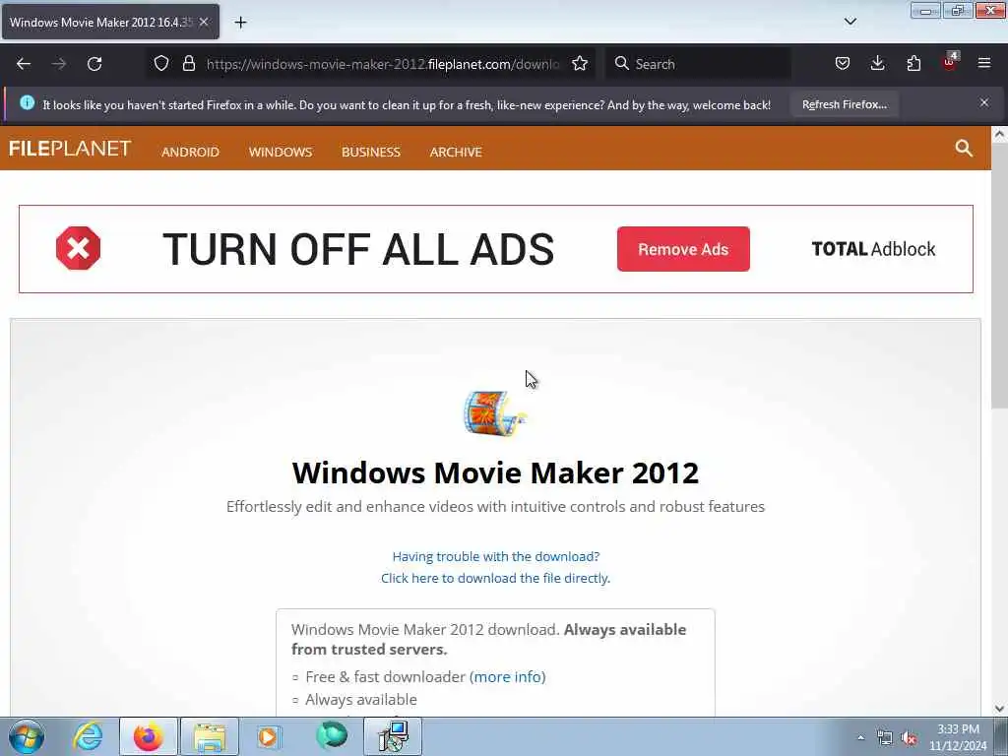Click 'TURN OFF ALL ADS' banner text

click(x=358, y=249)
